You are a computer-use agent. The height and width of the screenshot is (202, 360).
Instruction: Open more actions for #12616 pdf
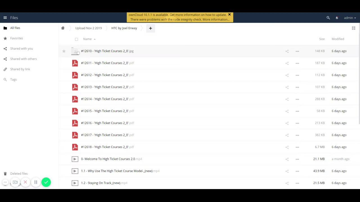(x=297, y=123)
